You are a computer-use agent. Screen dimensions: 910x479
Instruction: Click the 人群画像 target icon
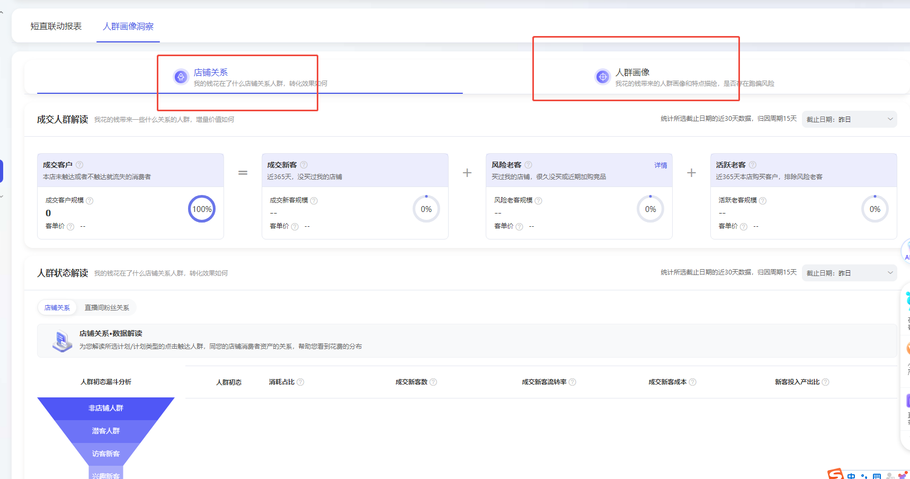tap(602, 77)
